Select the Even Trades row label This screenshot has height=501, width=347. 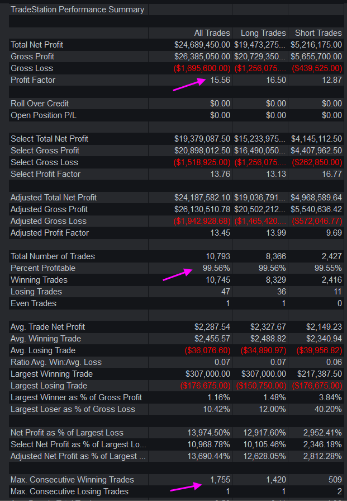34,303
